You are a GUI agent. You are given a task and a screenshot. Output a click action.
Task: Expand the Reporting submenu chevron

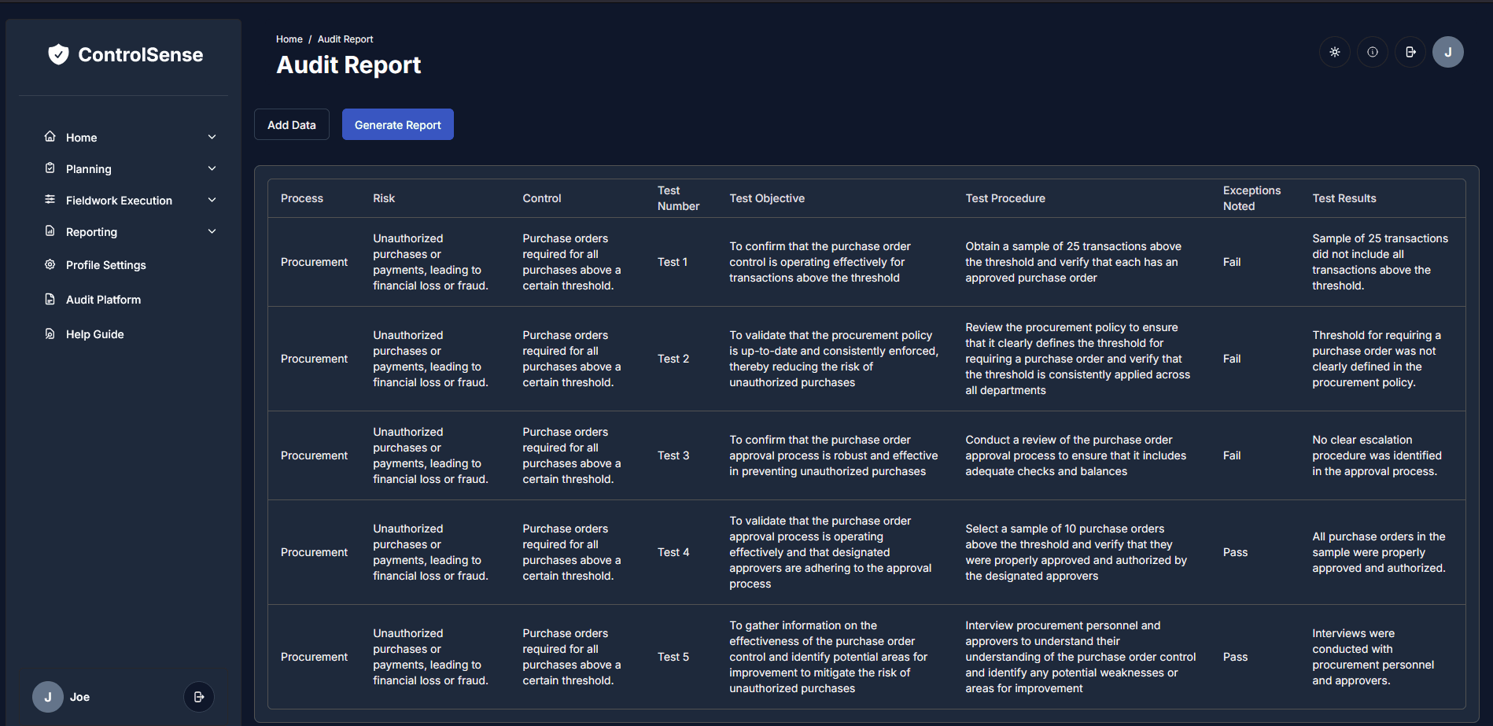pyautogui.click(x=212, y=231)
